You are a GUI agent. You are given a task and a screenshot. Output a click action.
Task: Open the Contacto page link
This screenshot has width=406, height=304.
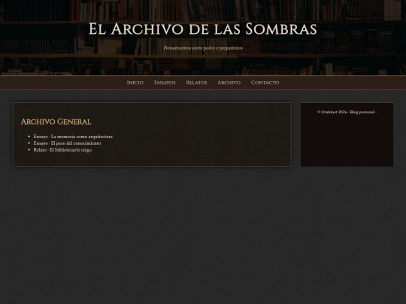[x=265, y=83]
